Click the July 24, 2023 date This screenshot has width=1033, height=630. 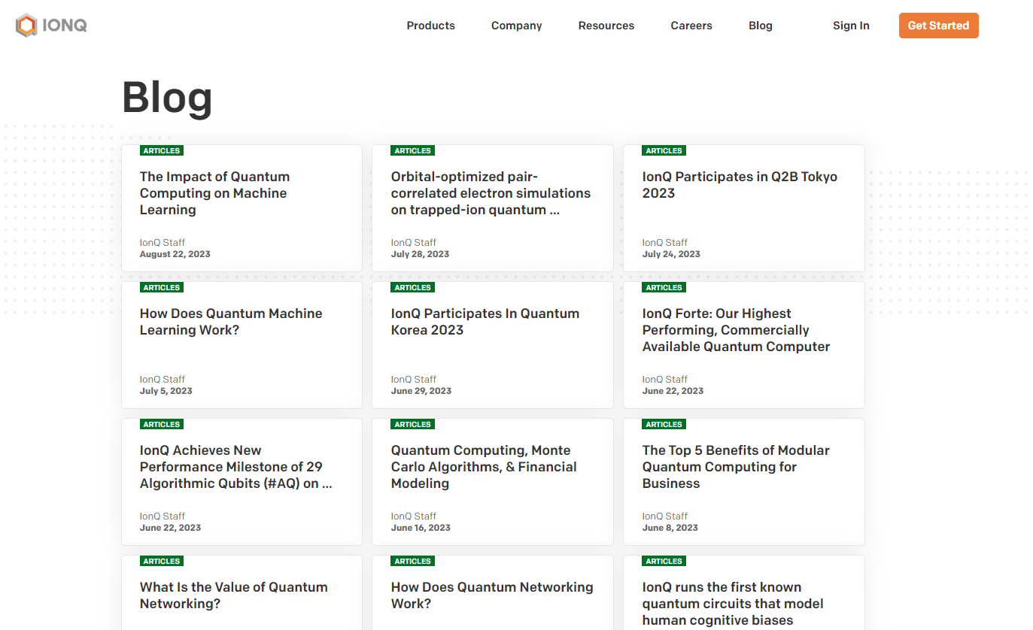click(671, 254)
